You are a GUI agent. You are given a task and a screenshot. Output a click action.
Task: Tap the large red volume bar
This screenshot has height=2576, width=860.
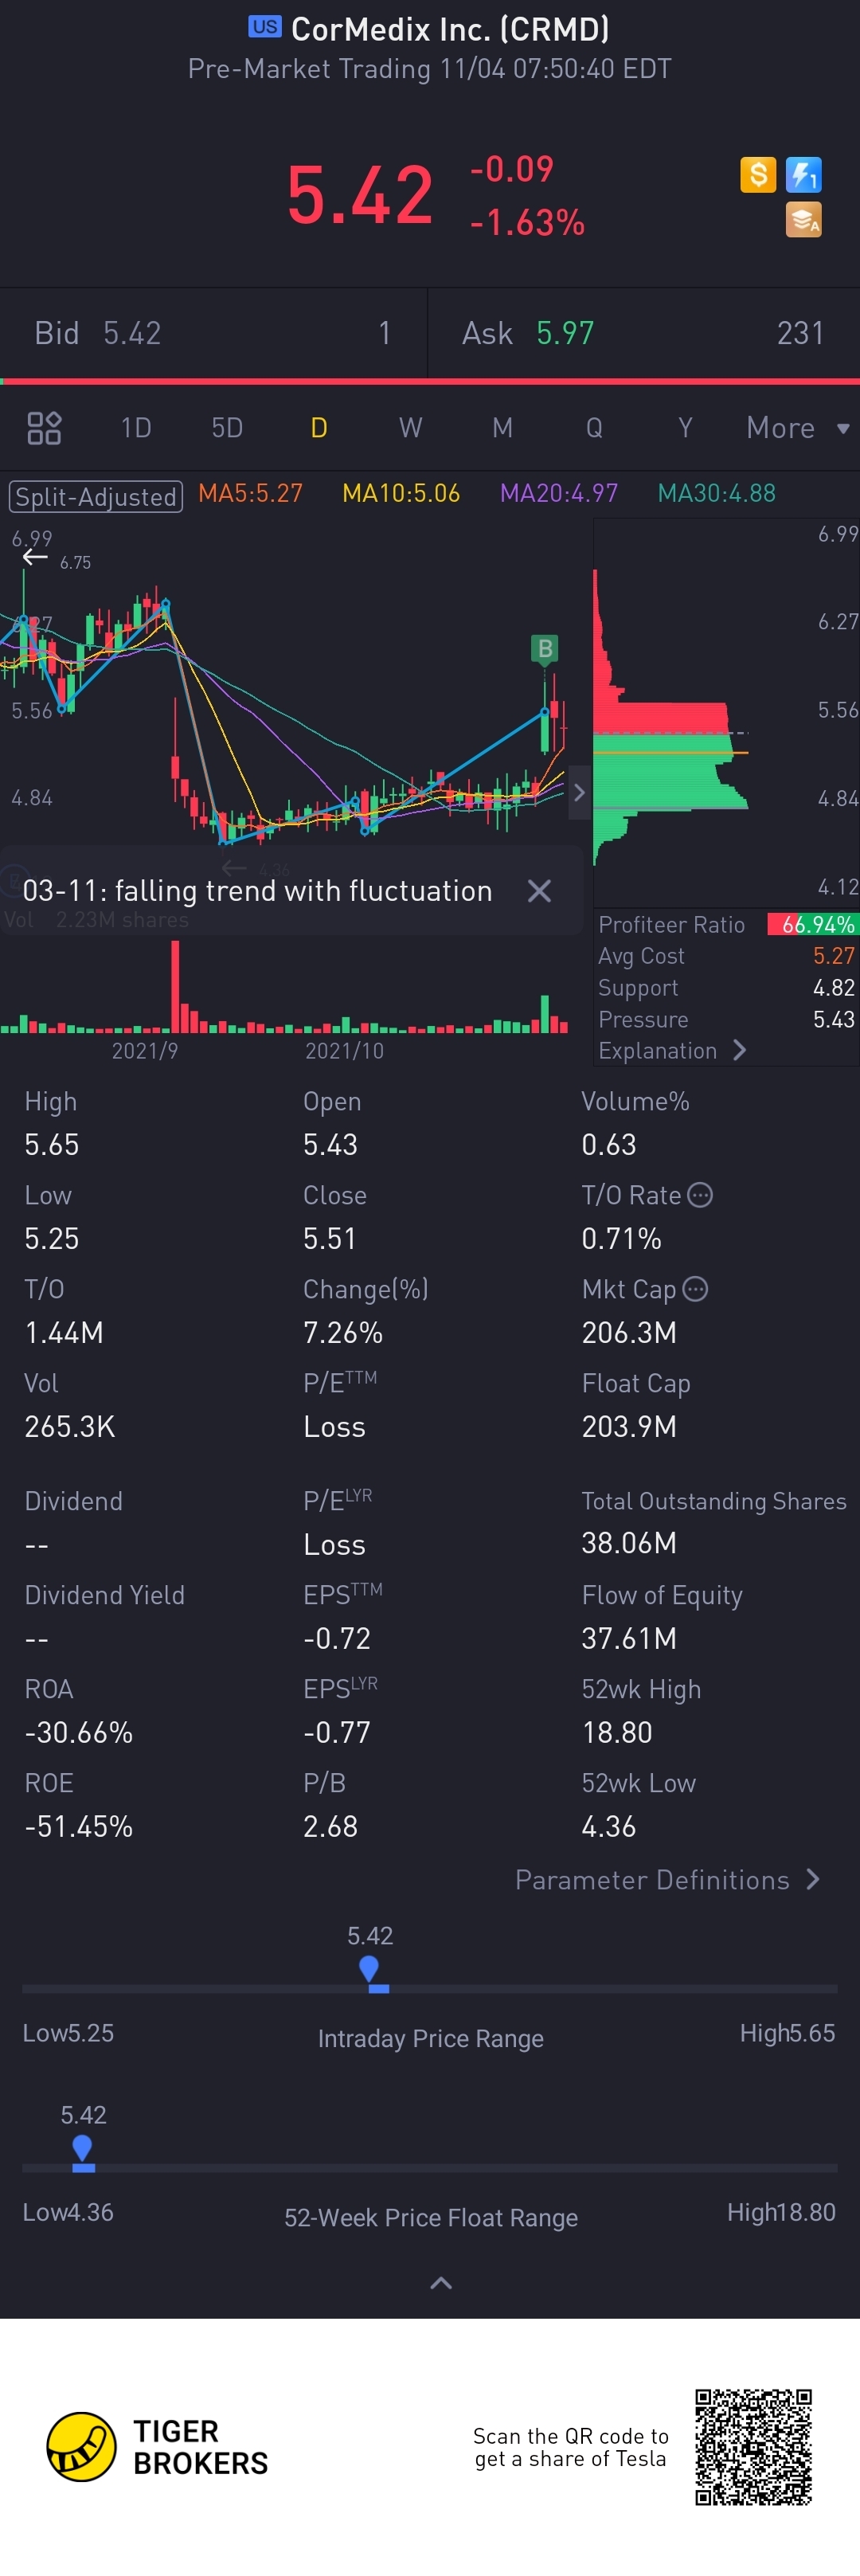tap(176, 986)
